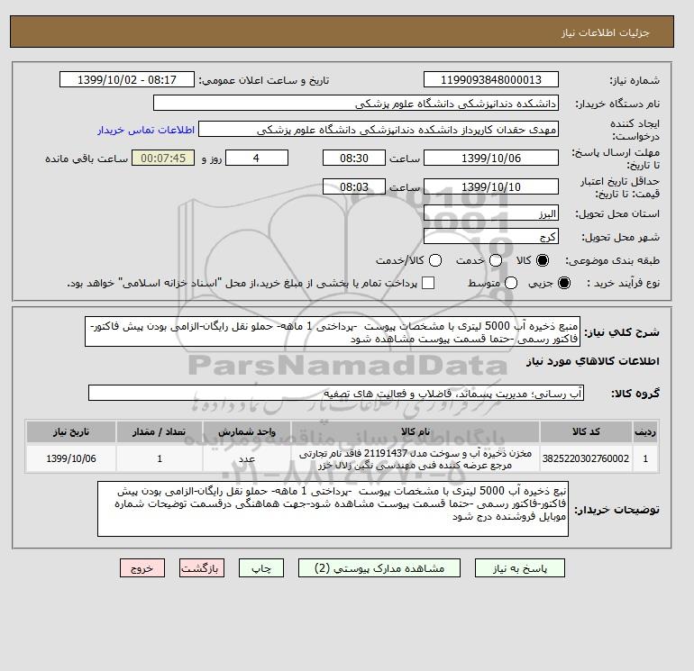The width and height of the screenshot is (694, 671).
Task: Click the خروج exit button
Action: point(142,568)
